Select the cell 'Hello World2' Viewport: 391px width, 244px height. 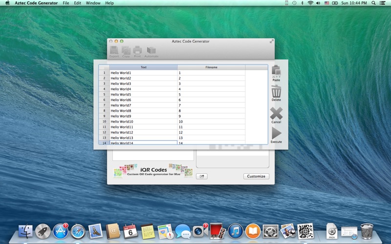pos(143,78)
